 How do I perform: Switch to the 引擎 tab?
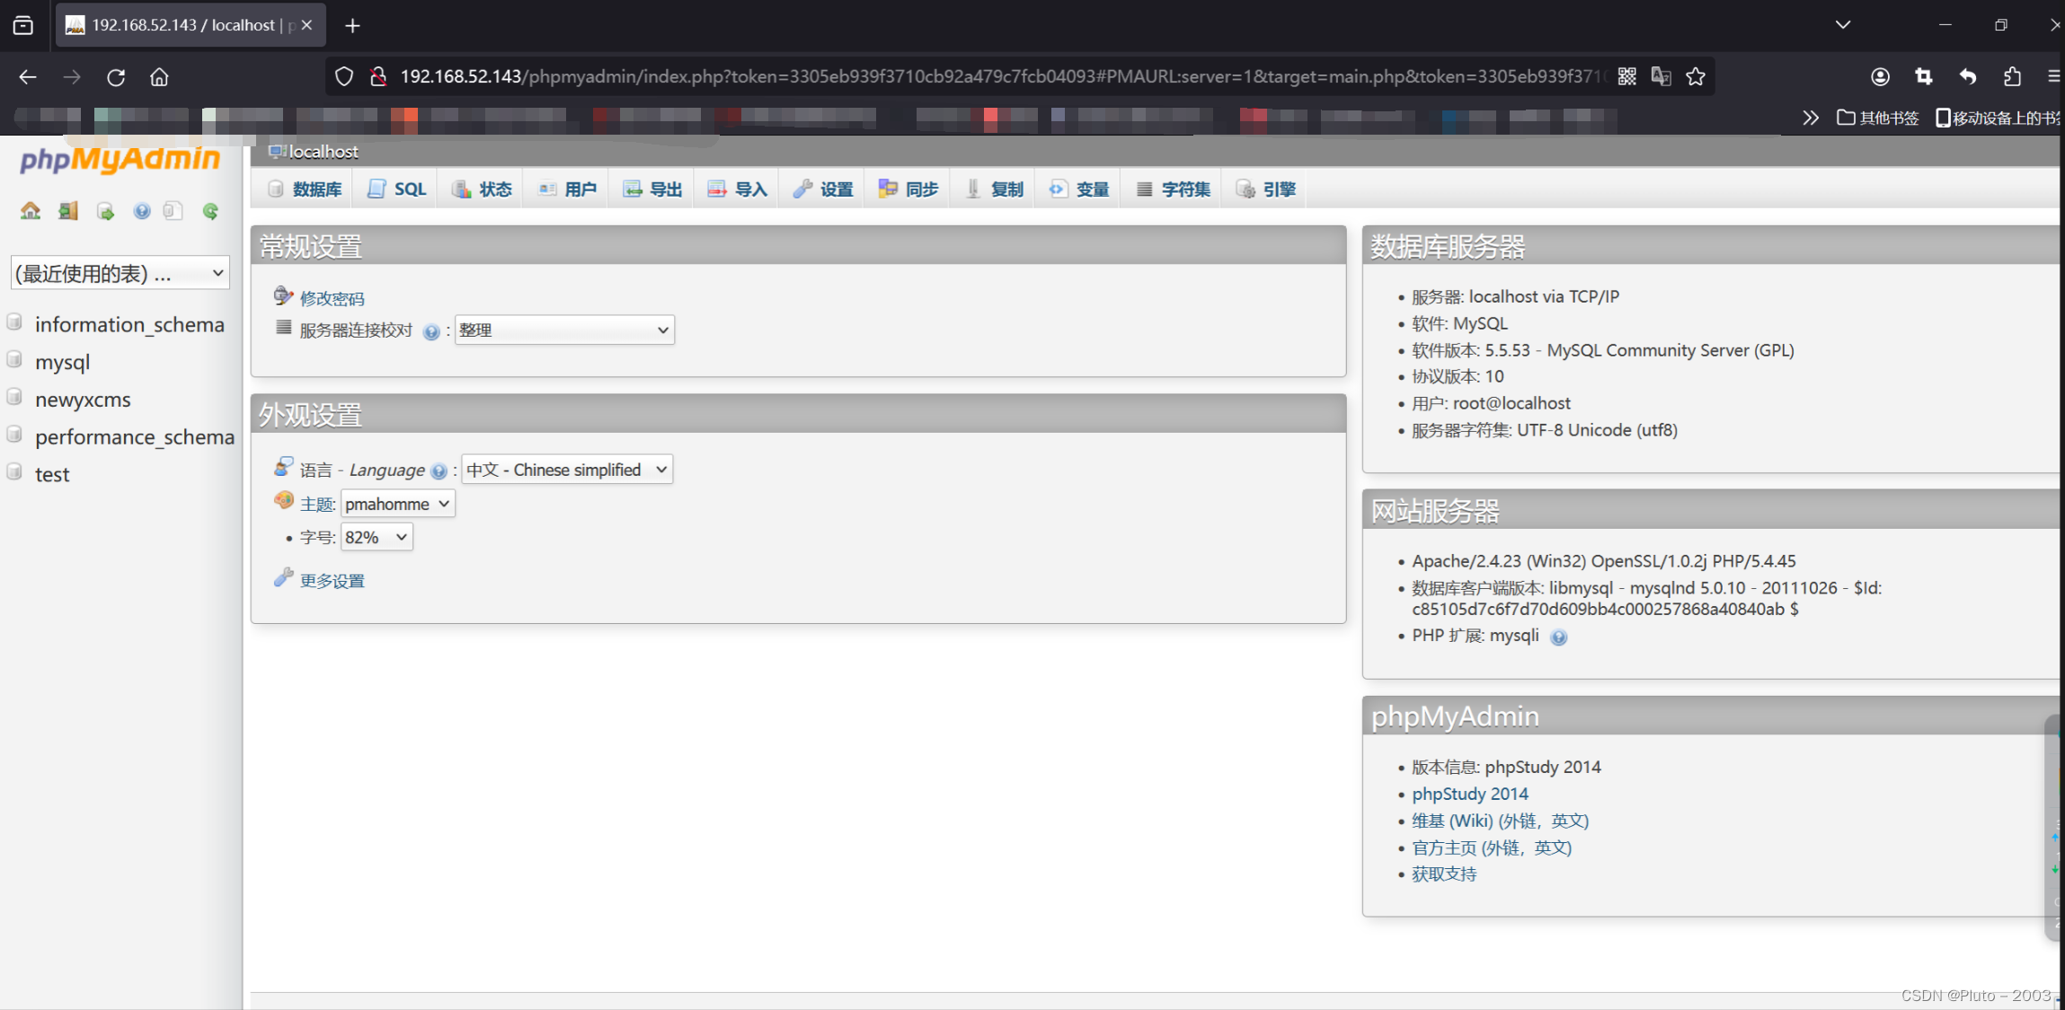[1265, 189]
